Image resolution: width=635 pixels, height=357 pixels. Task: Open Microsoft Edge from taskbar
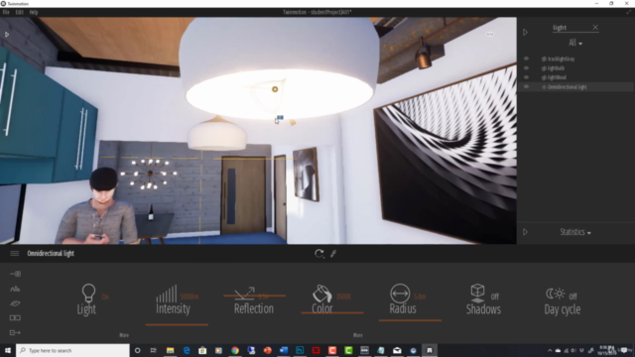(x=187, y=350)
